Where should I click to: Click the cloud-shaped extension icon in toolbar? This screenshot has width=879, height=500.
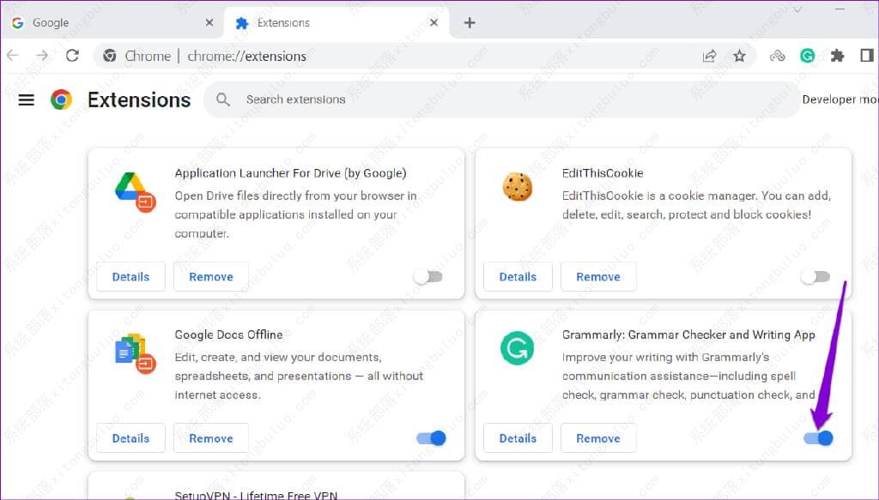pyautogui.click(x=777, y=56)
